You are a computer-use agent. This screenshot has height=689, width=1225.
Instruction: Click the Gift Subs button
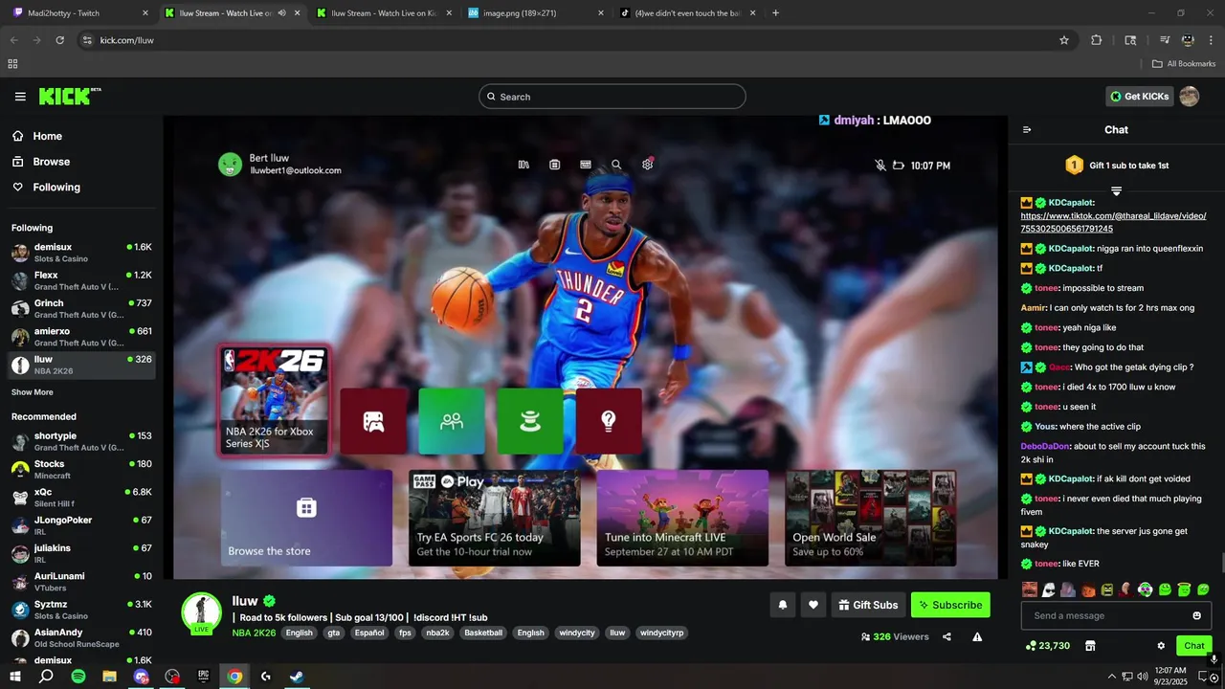[x=868, y=605]
